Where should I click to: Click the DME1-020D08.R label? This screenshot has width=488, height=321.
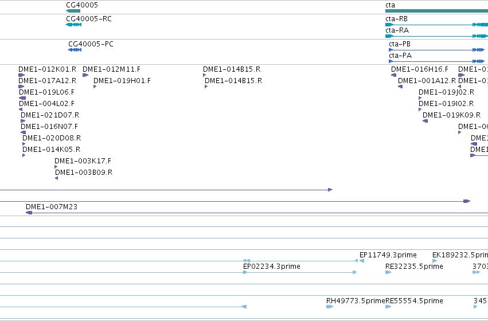(x=52, y=138)
